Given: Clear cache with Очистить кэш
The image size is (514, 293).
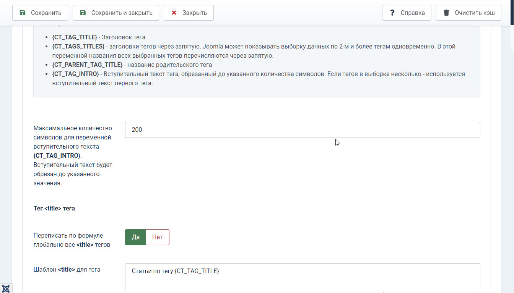Looking at the screenshot, I should point(468,13).
